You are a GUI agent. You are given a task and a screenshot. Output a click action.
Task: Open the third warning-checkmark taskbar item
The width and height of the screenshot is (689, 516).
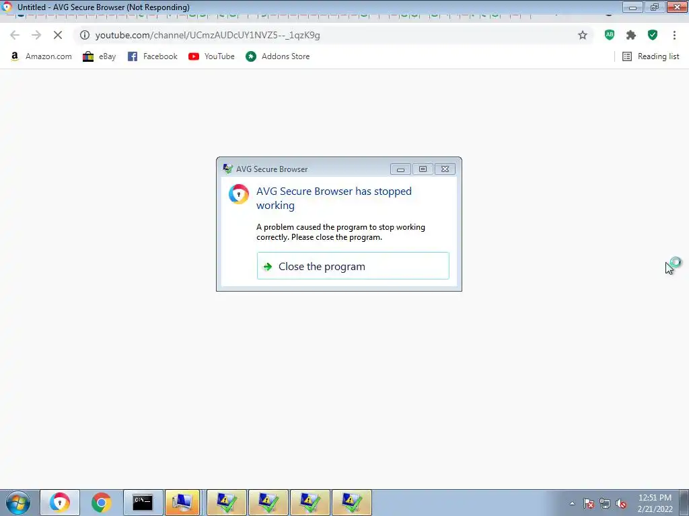310,503
